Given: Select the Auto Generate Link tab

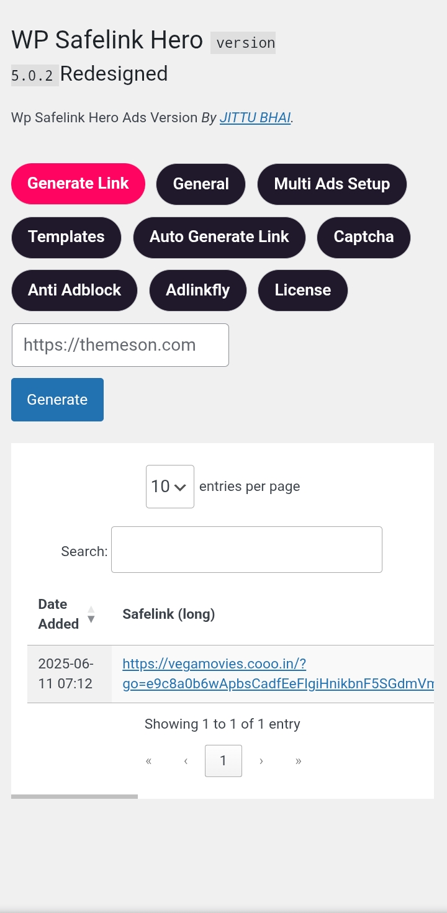Looking at the screenshot, I should pos(219,237).
